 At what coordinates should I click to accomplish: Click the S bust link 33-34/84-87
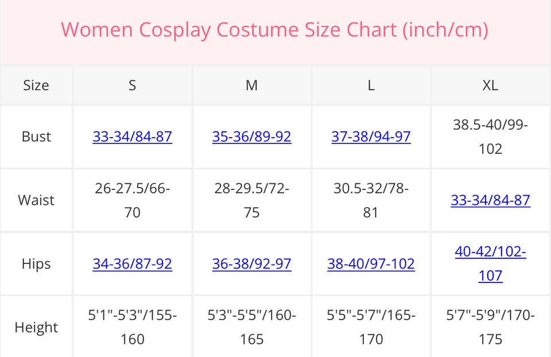(x=132, y=137)
